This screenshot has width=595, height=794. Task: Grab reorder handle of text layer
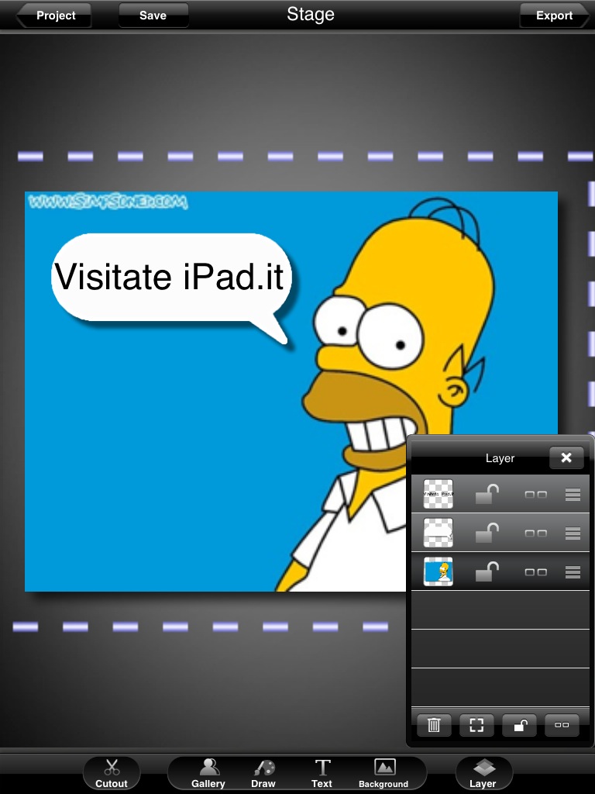573,494
